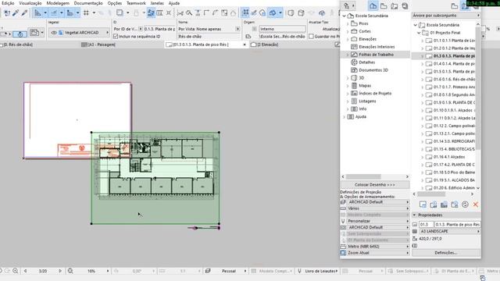
Task: Select Publisher Sets icon in navigator
Action: 405,6
